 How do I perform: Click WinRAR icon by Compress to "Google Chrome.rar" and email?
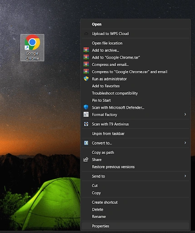tap(86, 71)
